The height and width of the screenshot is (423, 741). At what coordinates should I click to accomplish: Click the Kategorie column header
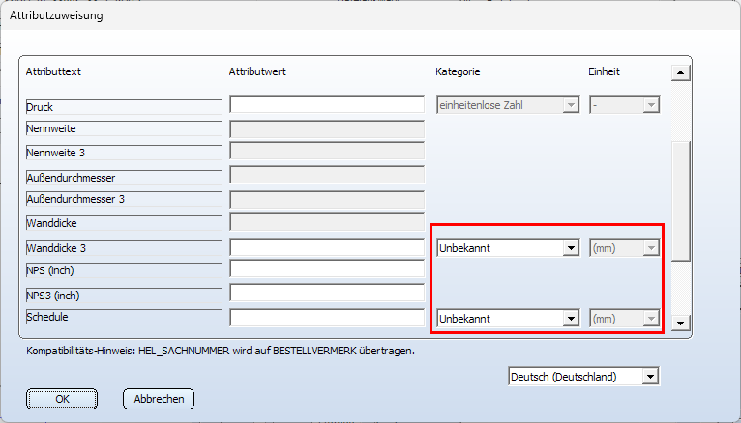[x=458, y=71]
